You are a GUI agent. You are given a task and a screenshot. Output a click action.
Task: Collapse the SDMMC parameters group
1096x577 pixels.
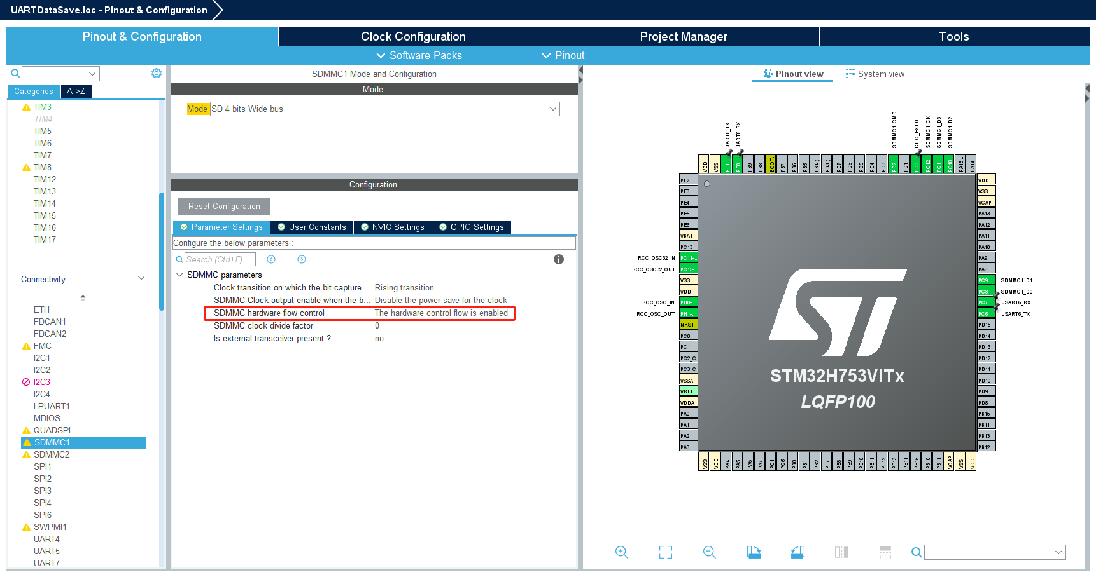point(179,275)
